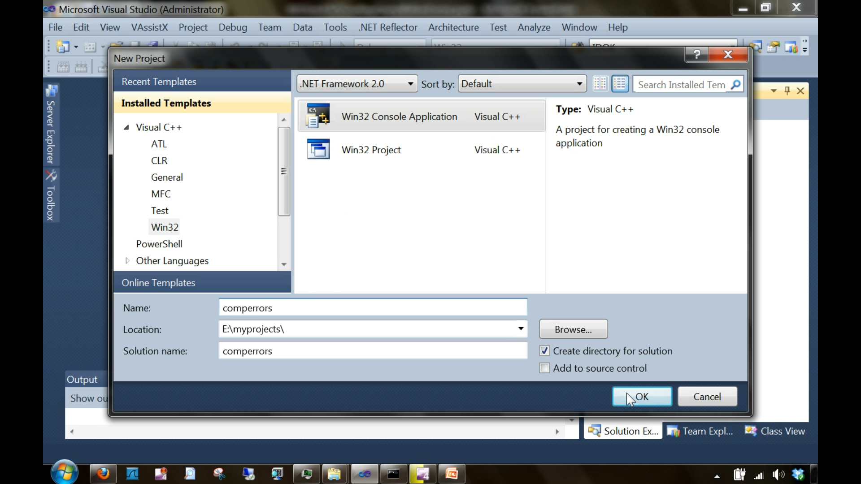Open the Debug menu

click(x=233, y=27)
